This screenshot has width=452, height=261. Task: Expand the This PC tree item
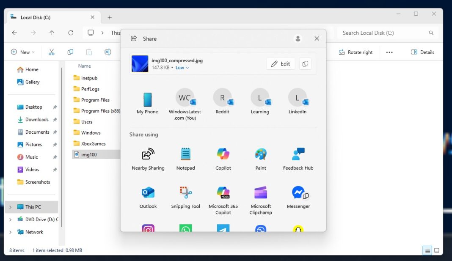click(x=10, y=206)
